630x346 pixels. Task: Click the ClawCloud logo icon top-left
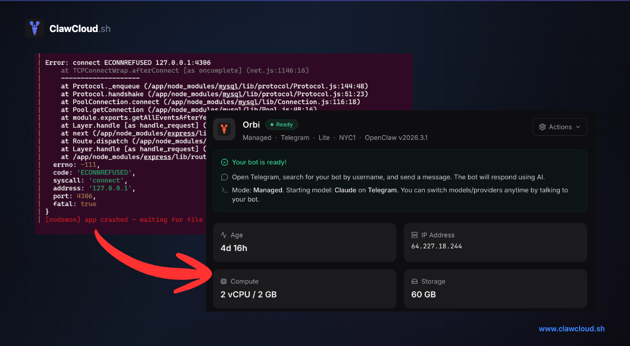[35, 29]
